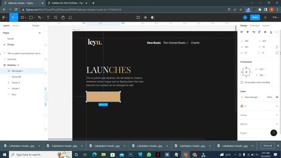Select the Hand tool
281x158 pixels.
(x=63, y=18)
